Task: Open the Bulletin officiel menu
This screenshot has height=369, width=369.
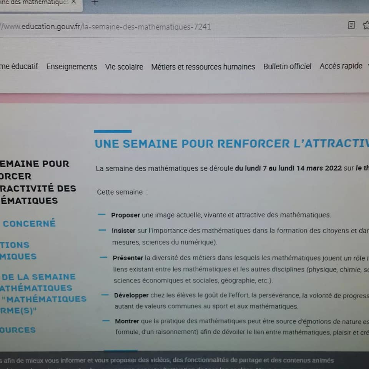Action: click(287, 66)
